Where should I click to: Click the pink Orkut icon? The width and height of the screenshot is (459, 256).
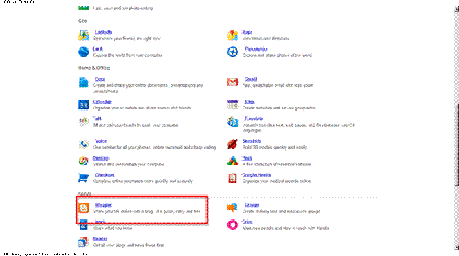(232, 225)
